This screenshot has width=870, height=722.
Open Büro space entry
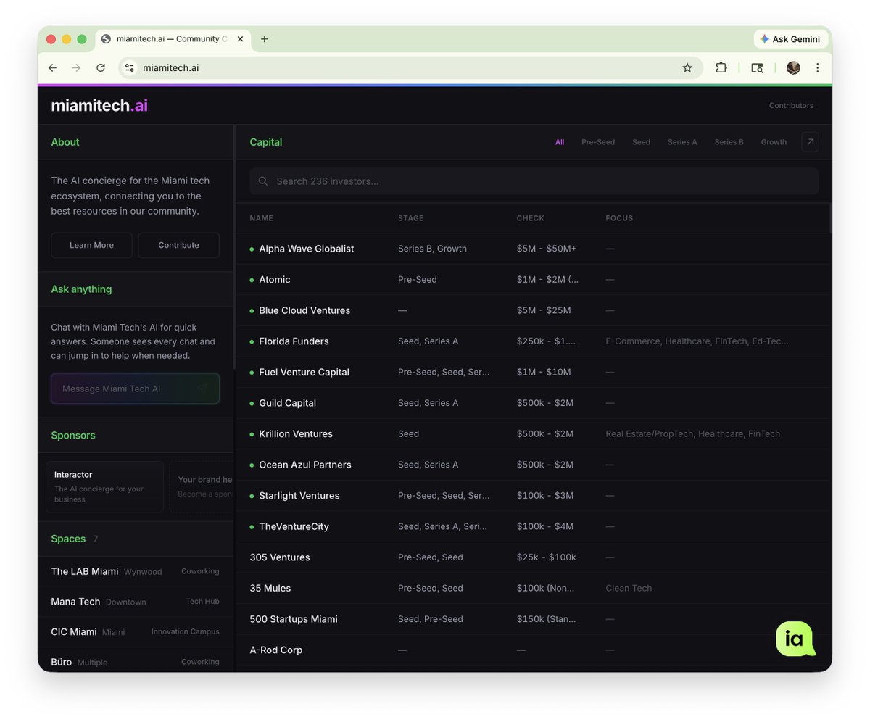pos(135,661)
